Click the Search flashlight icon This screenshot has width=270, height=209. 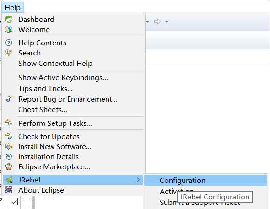coord(9,53)
